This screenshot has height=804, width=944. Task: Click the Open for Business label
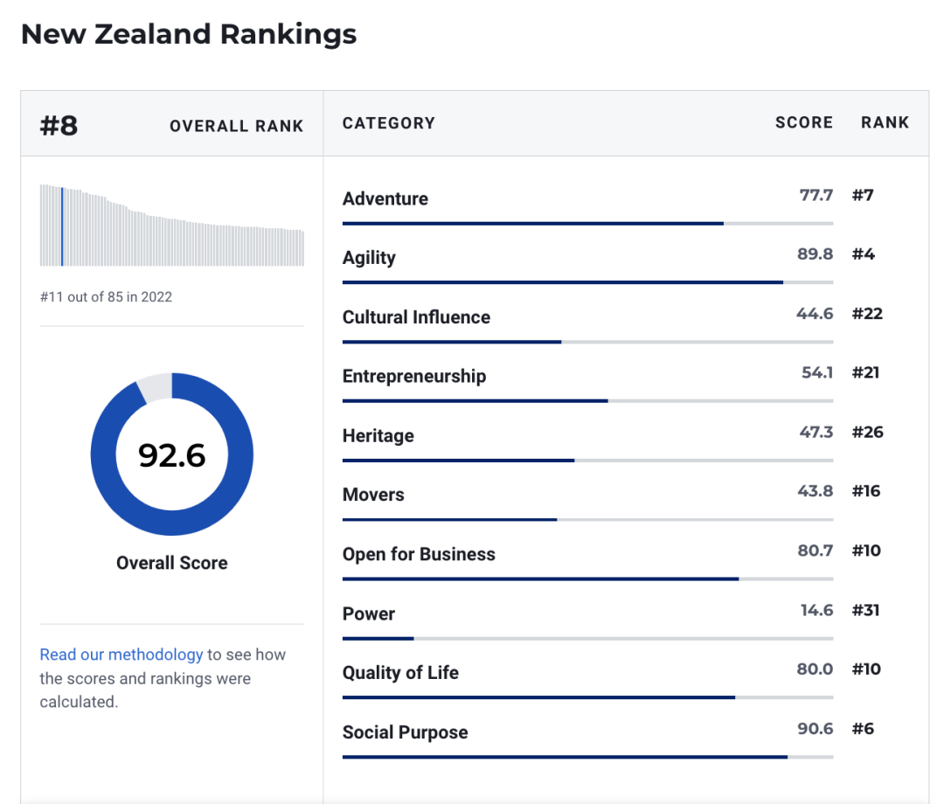(419, 554)
